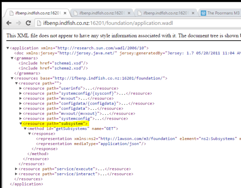Screen dimensions: 241x188
Task: Reload the current page
Action: click(28, 23)
